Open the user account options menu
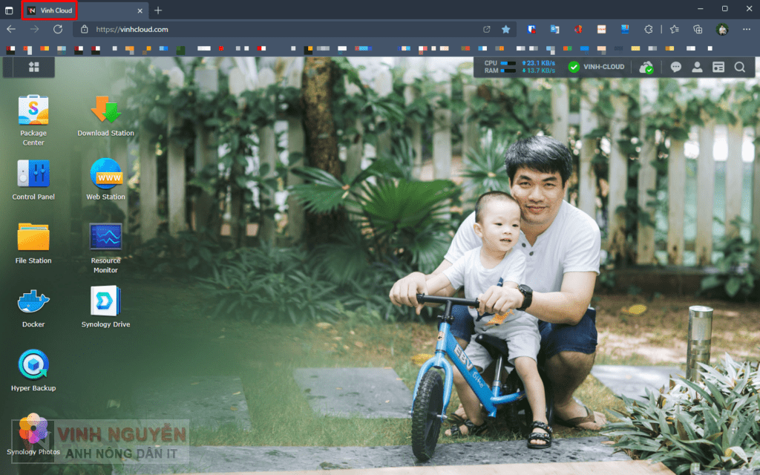Viewport: 760px width, 475px height. [x=697, y=67]
